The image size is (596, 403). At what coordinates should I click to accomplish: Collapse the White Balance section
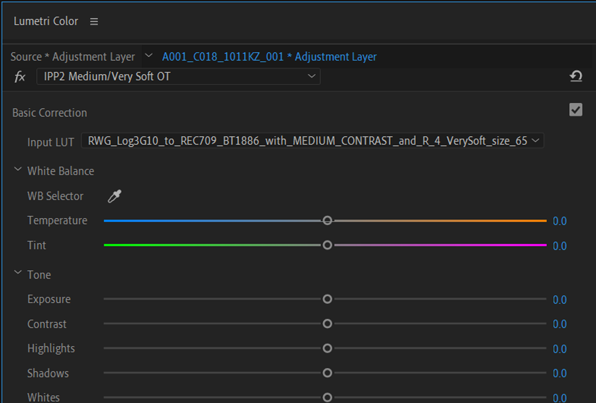(18, 169)
